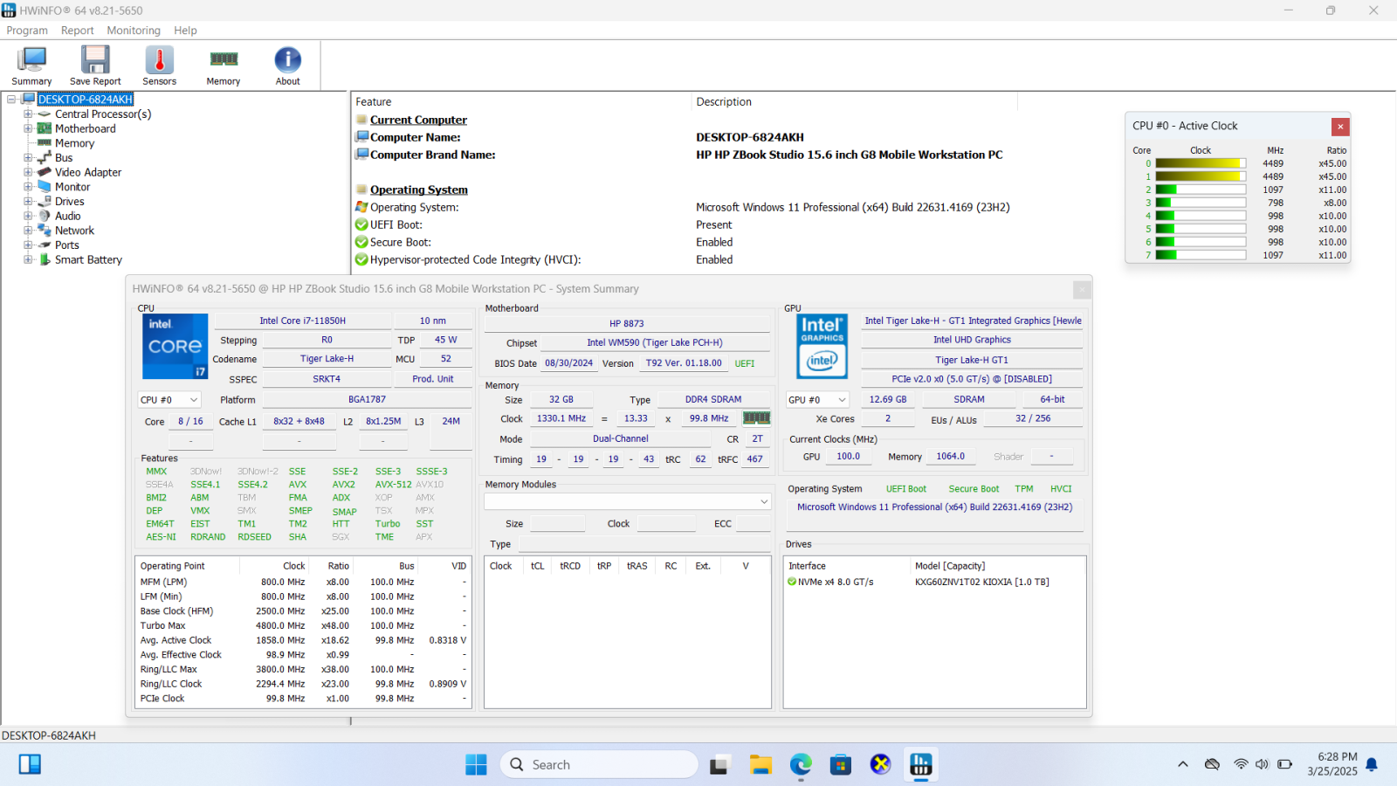
Task: Expand the Bus tree node
Action: [28, 158]
